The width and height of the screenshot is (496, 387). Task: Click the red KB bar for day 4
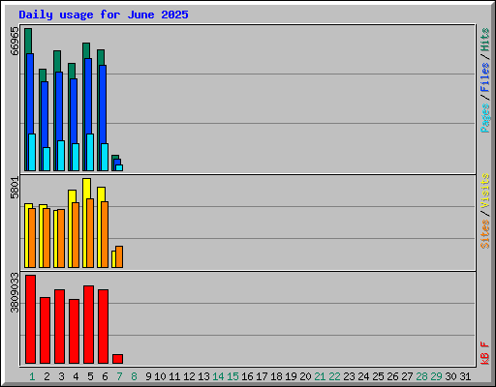pos(74,331)
